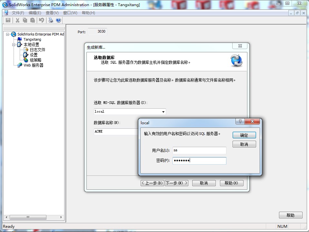Click the blue Help question-mark toolbar icon

point(58,20)
